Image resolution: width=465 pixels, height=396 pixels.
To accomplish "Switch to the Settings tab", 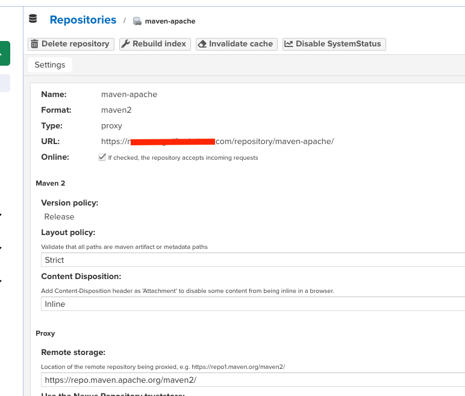I will [x=50, y=64].
